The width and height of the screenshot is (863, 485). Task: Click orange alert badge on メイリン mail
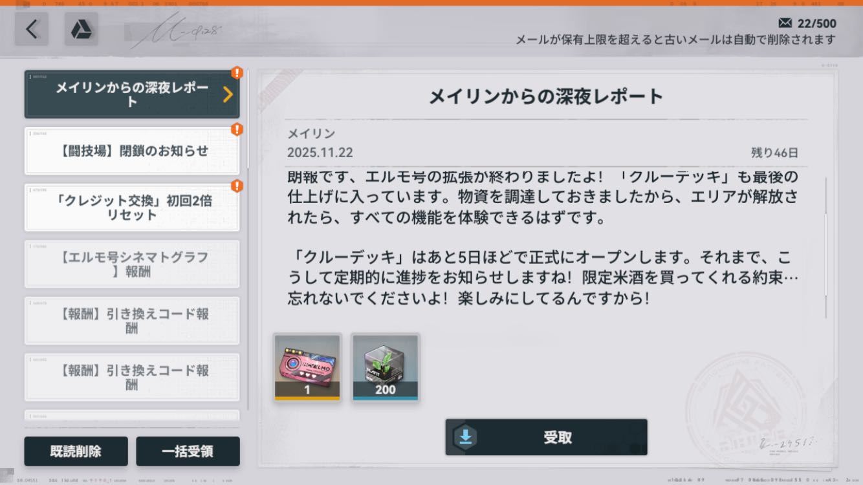237,72
